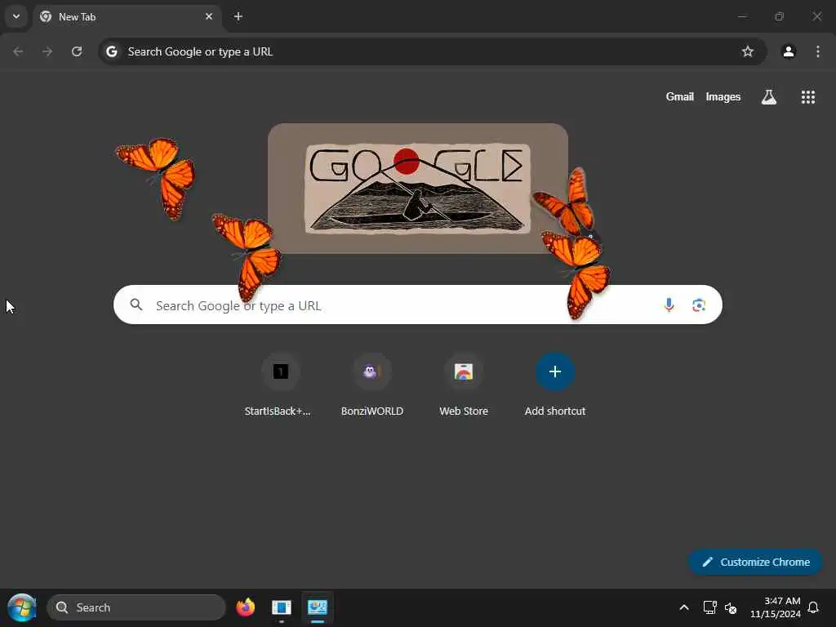Open a new tab with plus button
The height and width of the screenshot is (627, 836).
click(x=238, y=16)
